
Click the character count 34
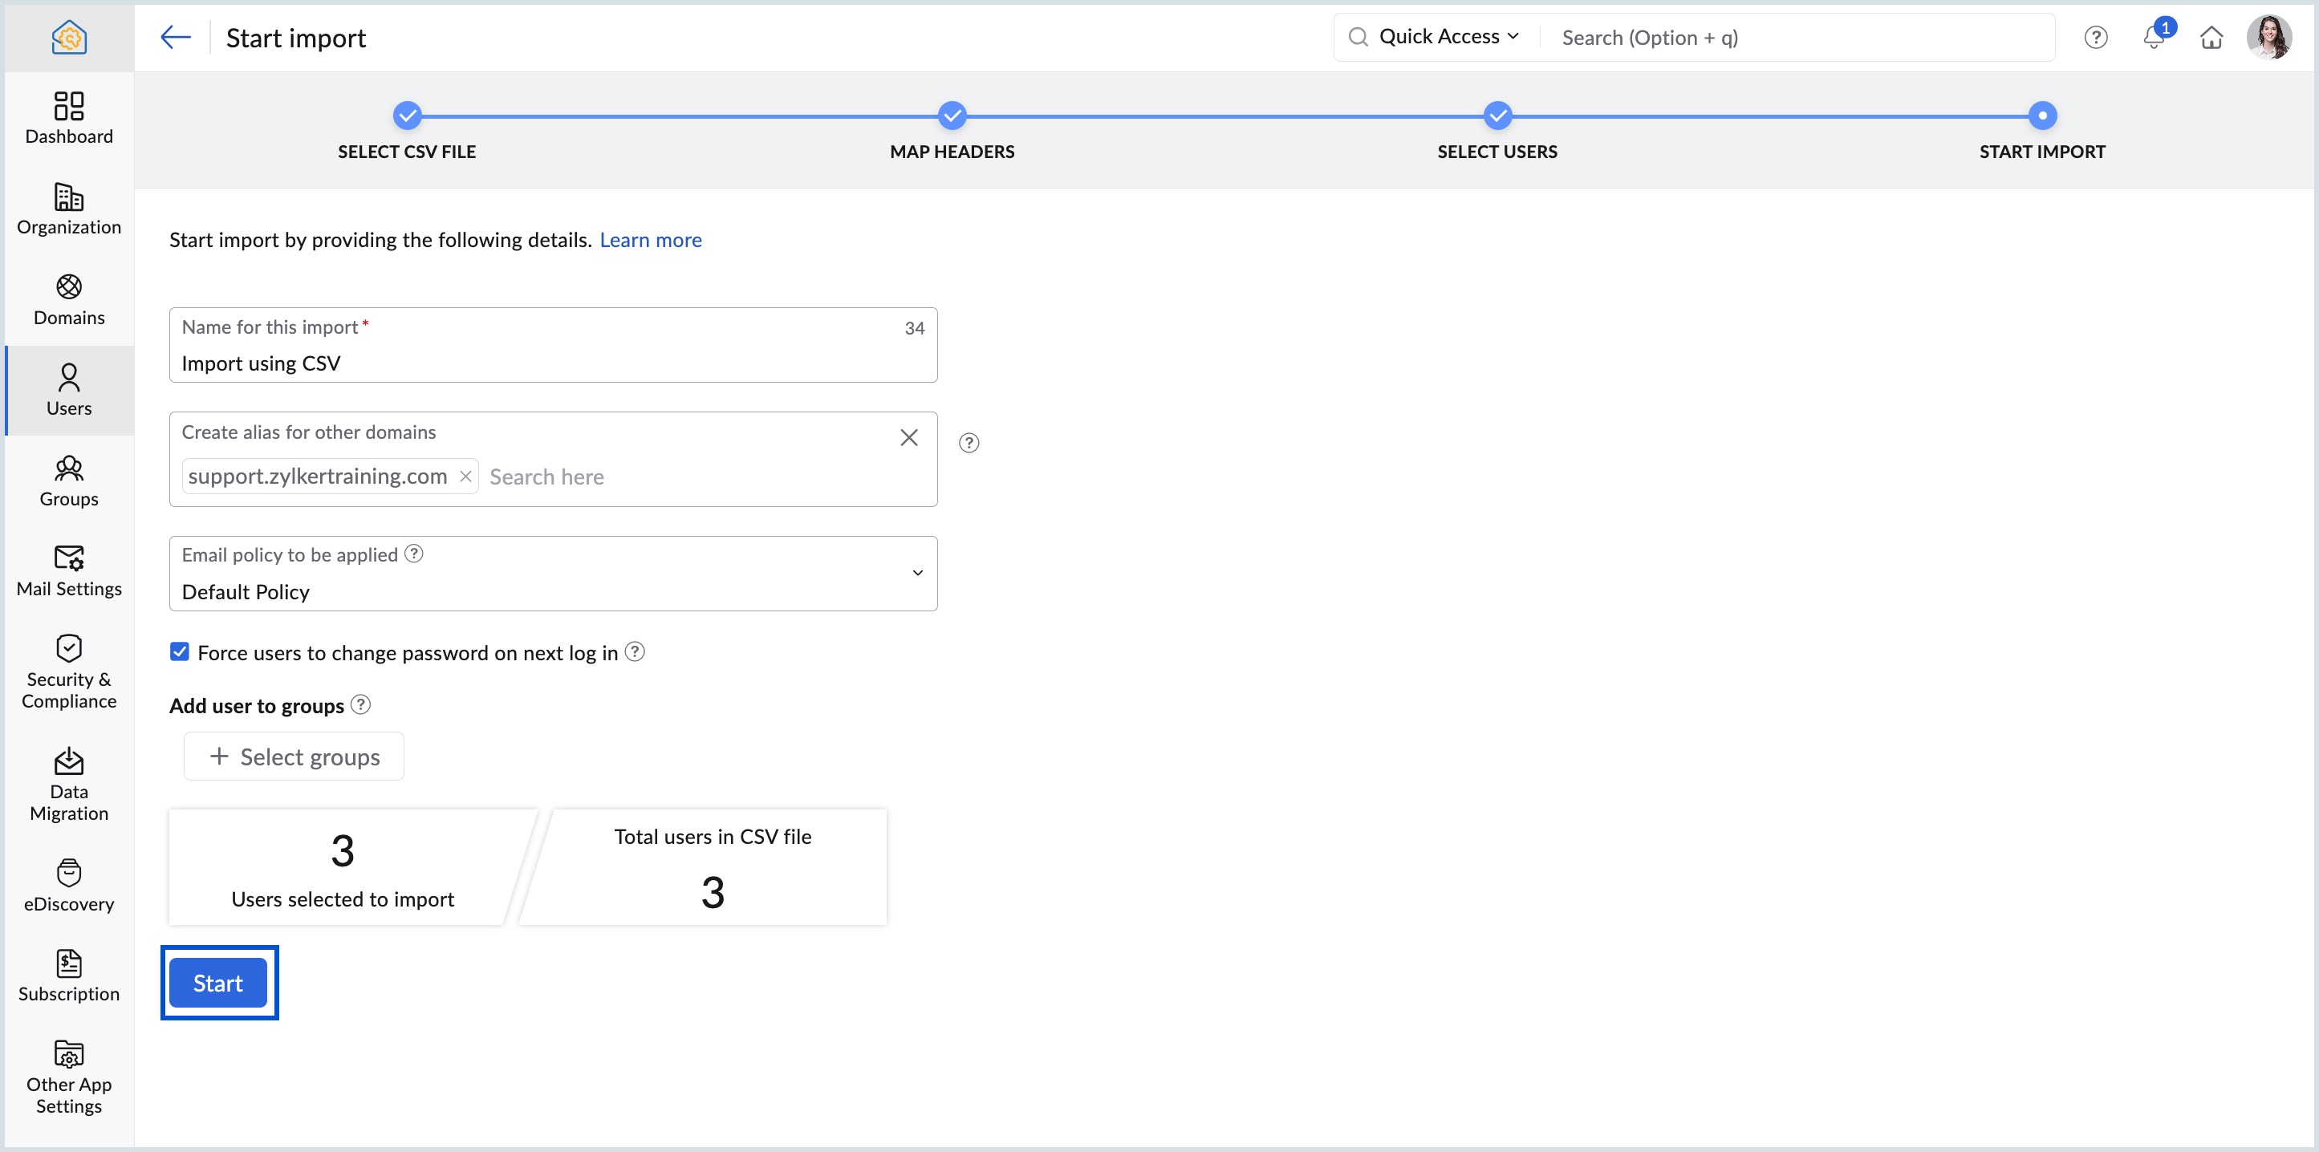tap(914, 328)
